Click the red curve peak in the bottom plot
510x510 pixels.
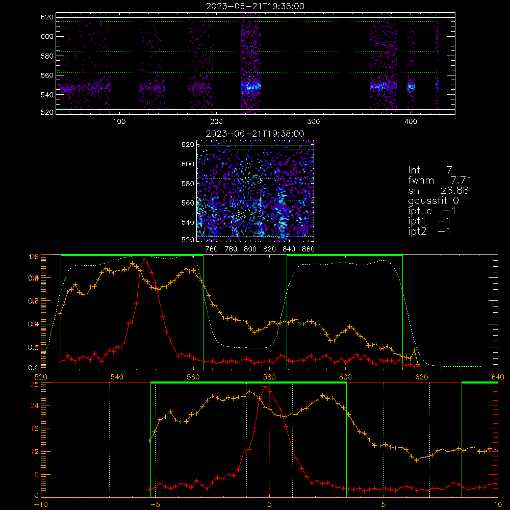[265, 387]
